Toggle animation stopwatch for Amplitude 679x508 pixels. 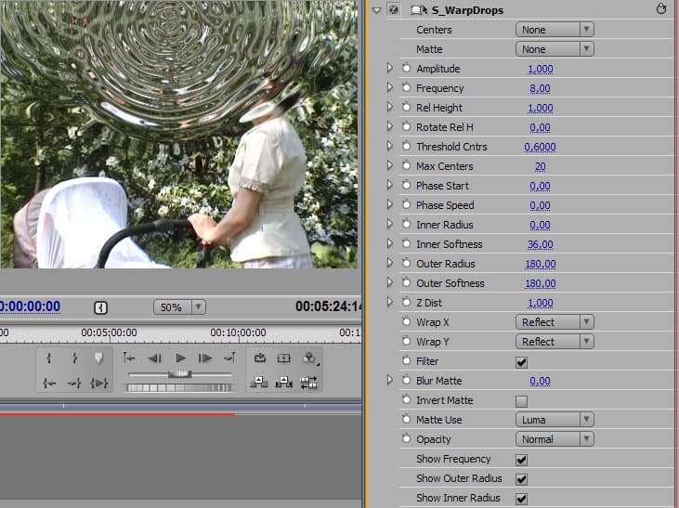coord(406,68)
